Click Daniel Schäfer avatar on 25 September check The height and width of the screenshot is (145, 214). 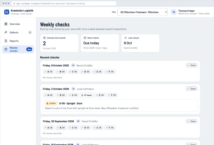(78, 121)
